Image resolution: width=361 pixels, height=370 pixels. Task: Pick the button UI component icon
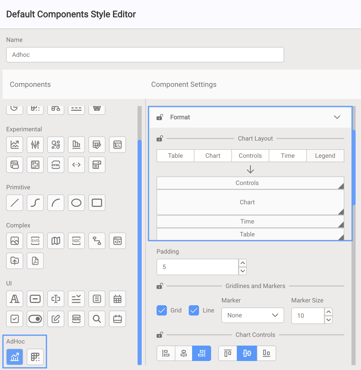(x=35, y=299)
